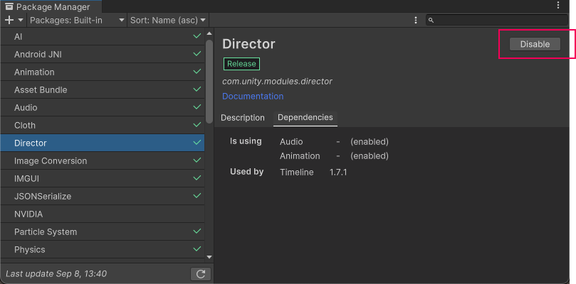Open the toolbar kebab advanced menu
The width and height of the screenshot is (576, 284).
pos(415,20)
